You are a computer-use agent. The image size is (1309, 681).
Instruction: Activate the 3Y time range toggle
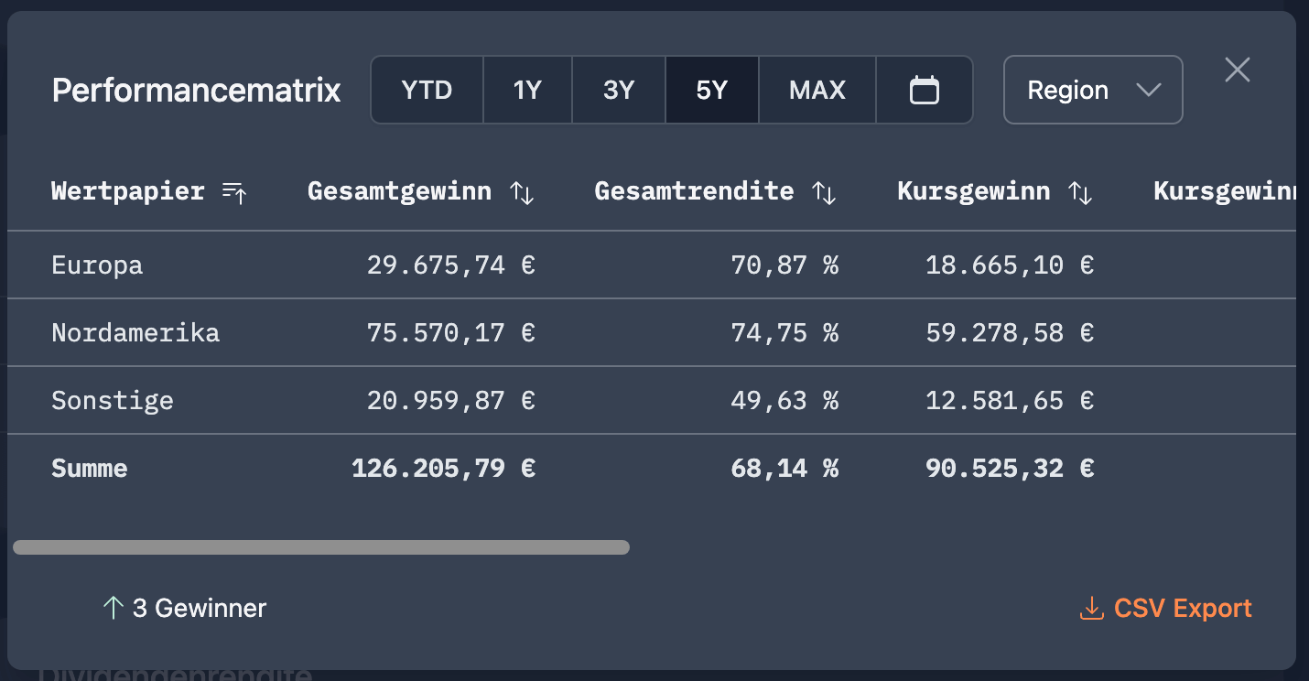coord(619,89)
